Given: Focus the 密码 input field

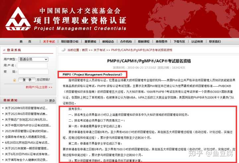Looking at the screenshot, I should point(33,72).
